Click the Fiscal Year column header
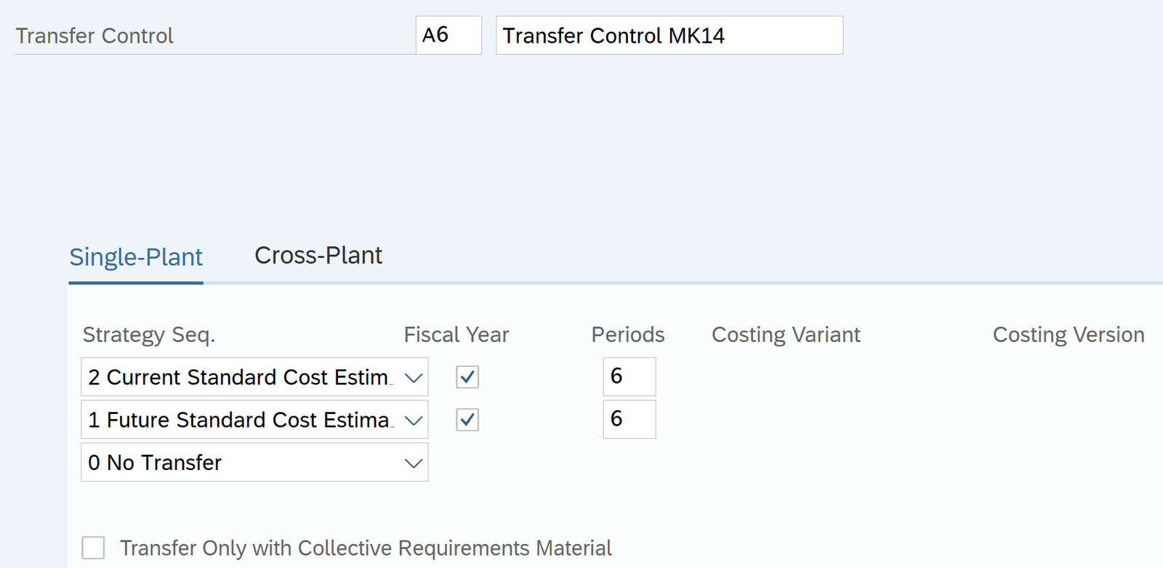The image size is (1163, 568). [x=456, y=335]
